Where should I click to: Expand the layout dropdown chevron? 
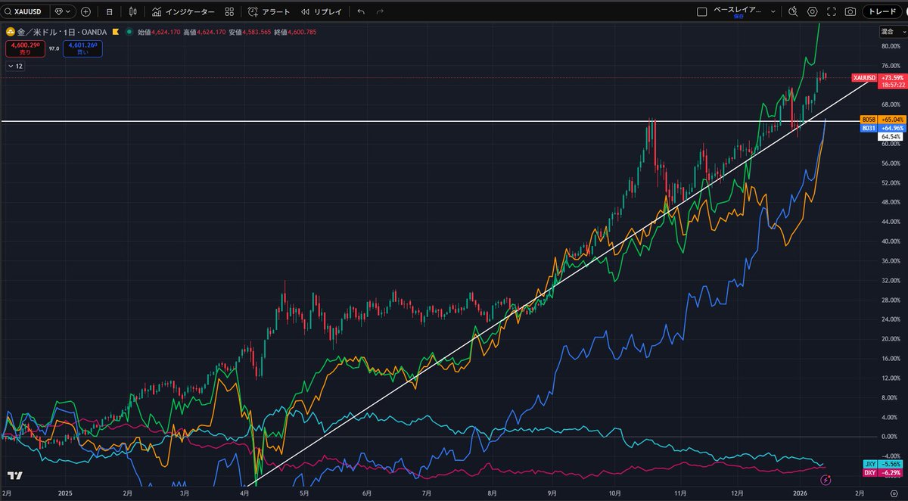point(773,11)
